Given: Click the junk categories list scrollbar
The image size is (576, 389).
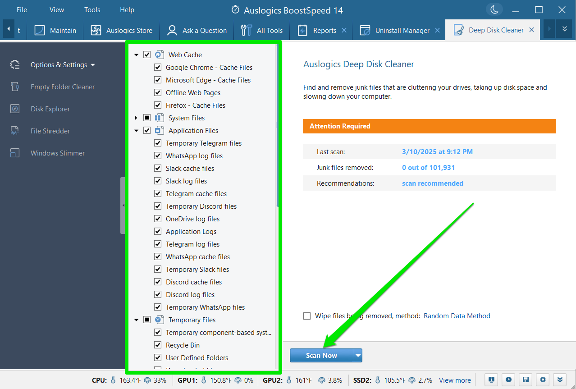Looking at the screenshot, I should [x=278, y=135].
